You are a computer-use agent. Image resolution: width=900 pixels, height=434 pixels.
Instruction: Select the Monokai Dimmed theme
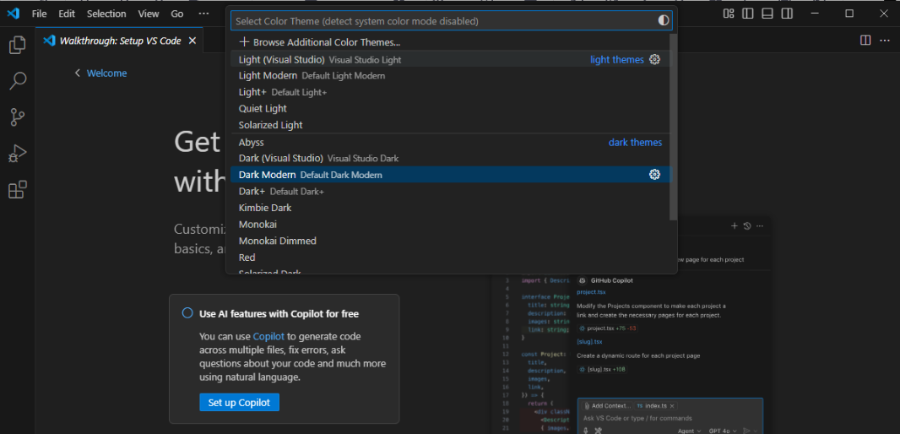[450, 241]
